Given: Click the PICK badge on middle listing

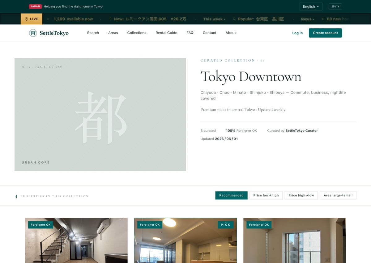Looking at the screenshot, I should [x=226, y=225].
